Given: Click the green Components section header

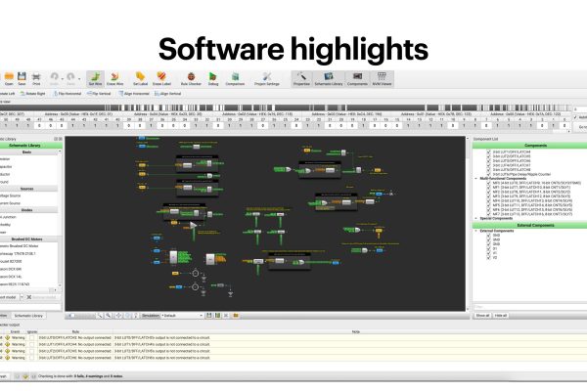Looking at the screenshot, I should pyautogui.click(x=529, y=146).
